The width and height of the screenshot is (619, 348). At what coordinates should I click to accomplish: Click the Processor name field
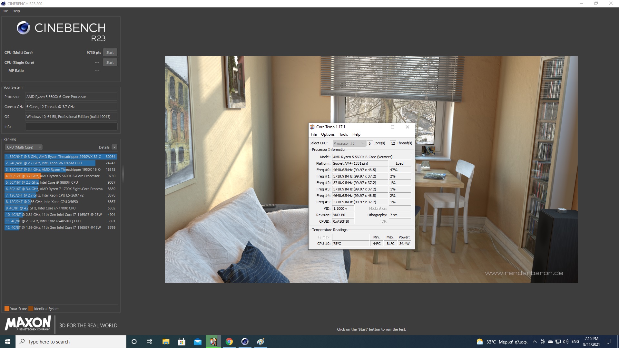pos(71,97)
